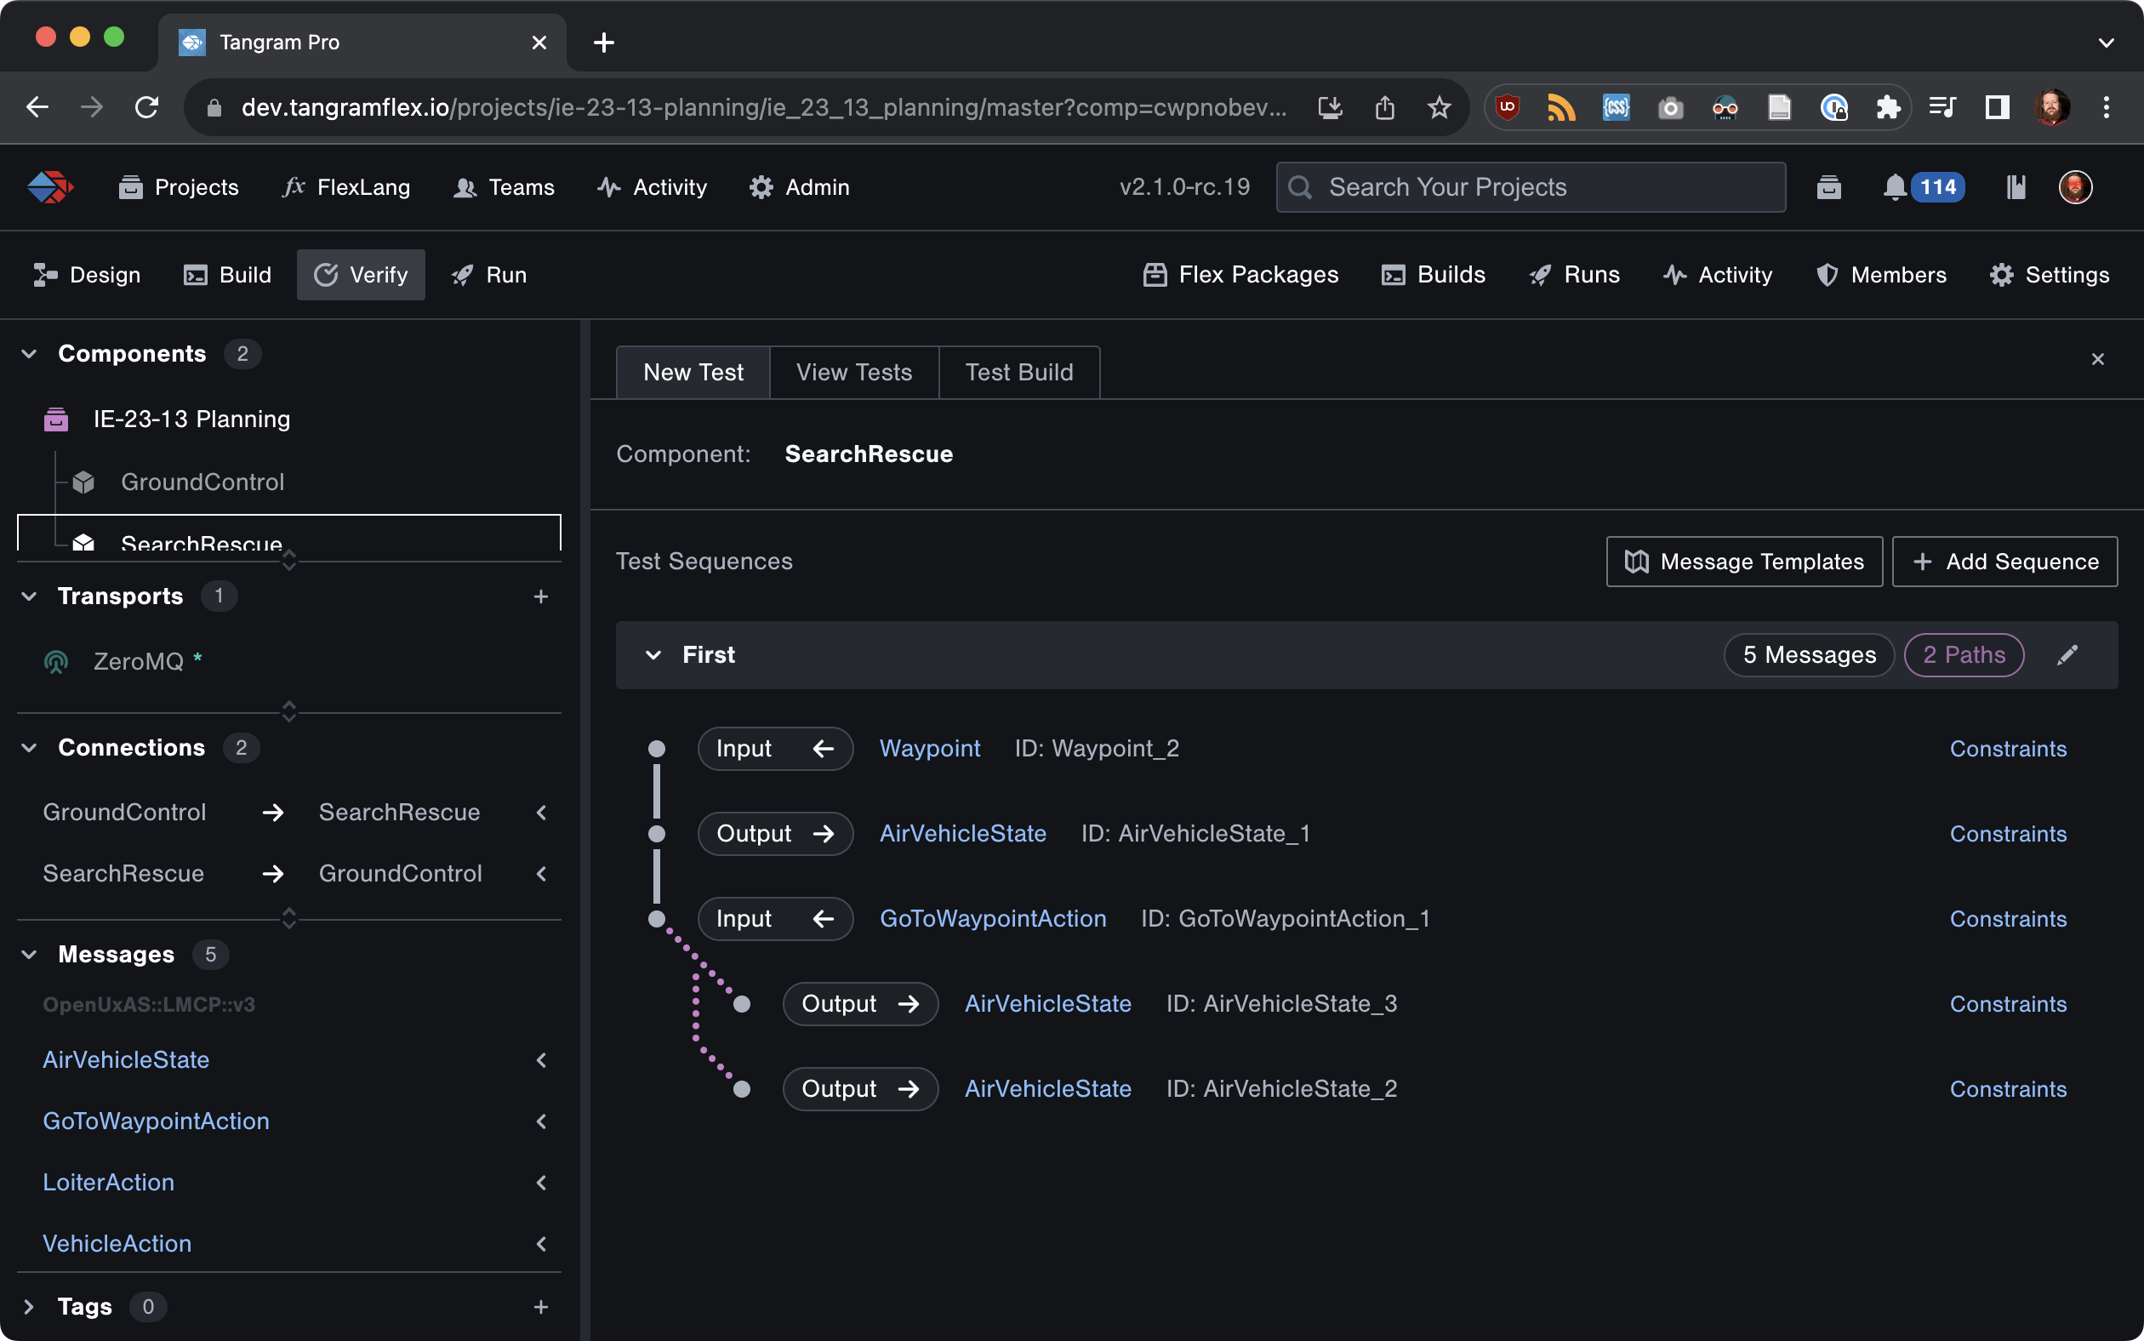Switch to the Test Build tab
Screen dimensions: 2144x1341
coord(1018,373)
